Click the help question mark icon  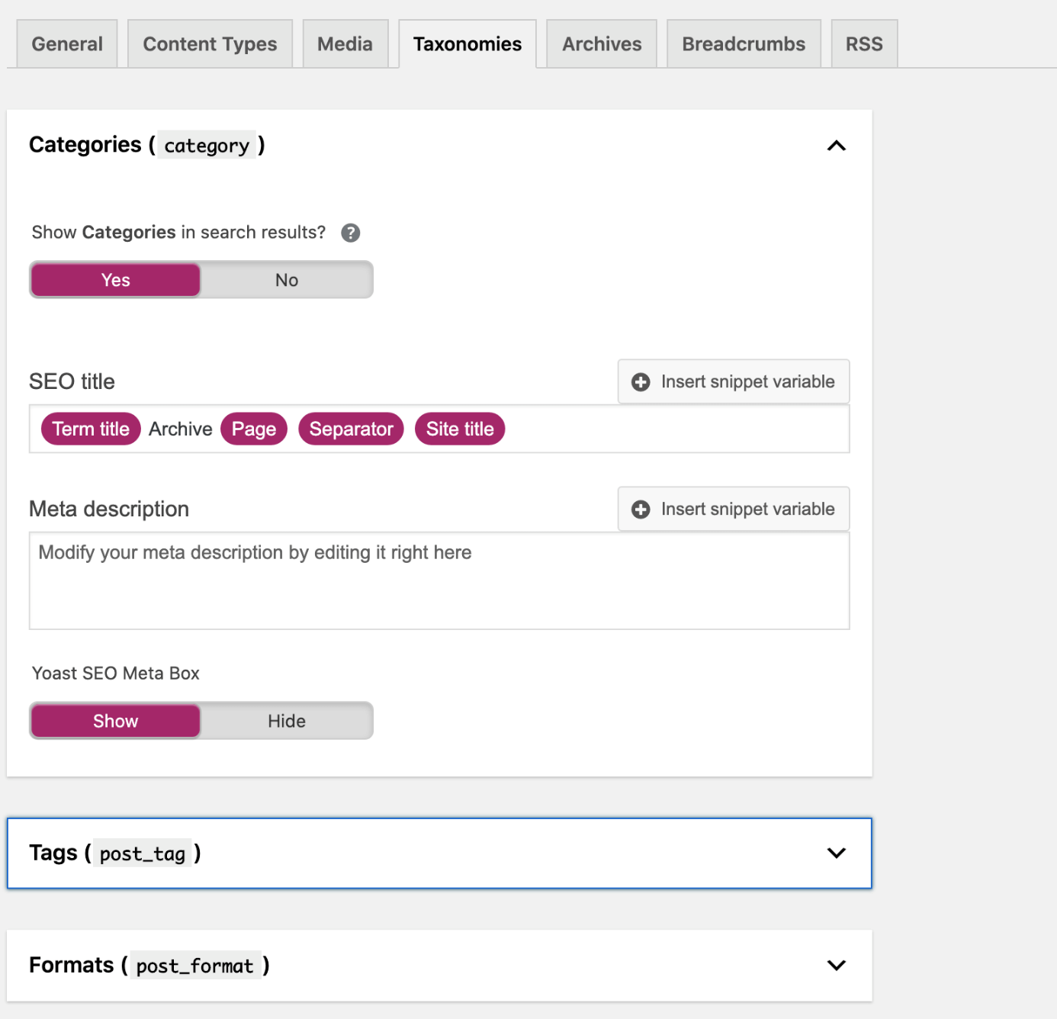click(x=350, y=233)
